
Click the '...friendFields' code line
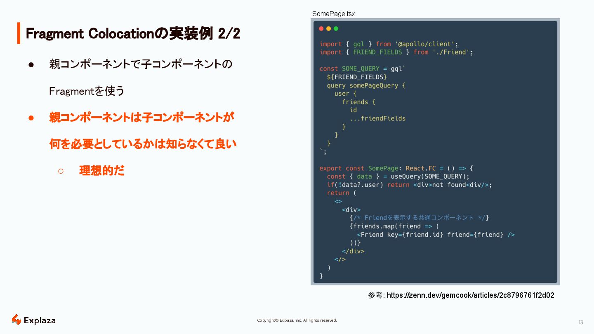(377, 118)
